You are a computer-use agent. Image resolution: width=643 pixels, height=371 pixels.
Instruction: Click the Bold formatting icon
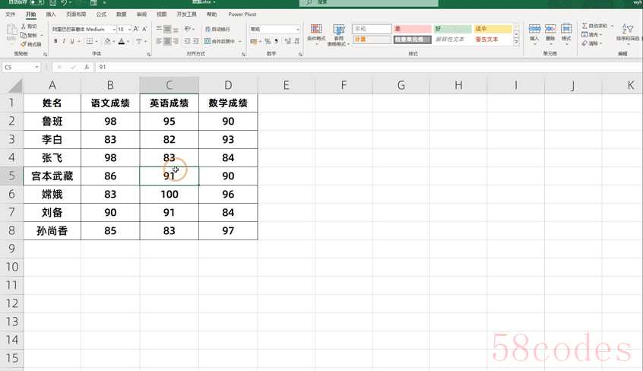click(x=55, y=41)
